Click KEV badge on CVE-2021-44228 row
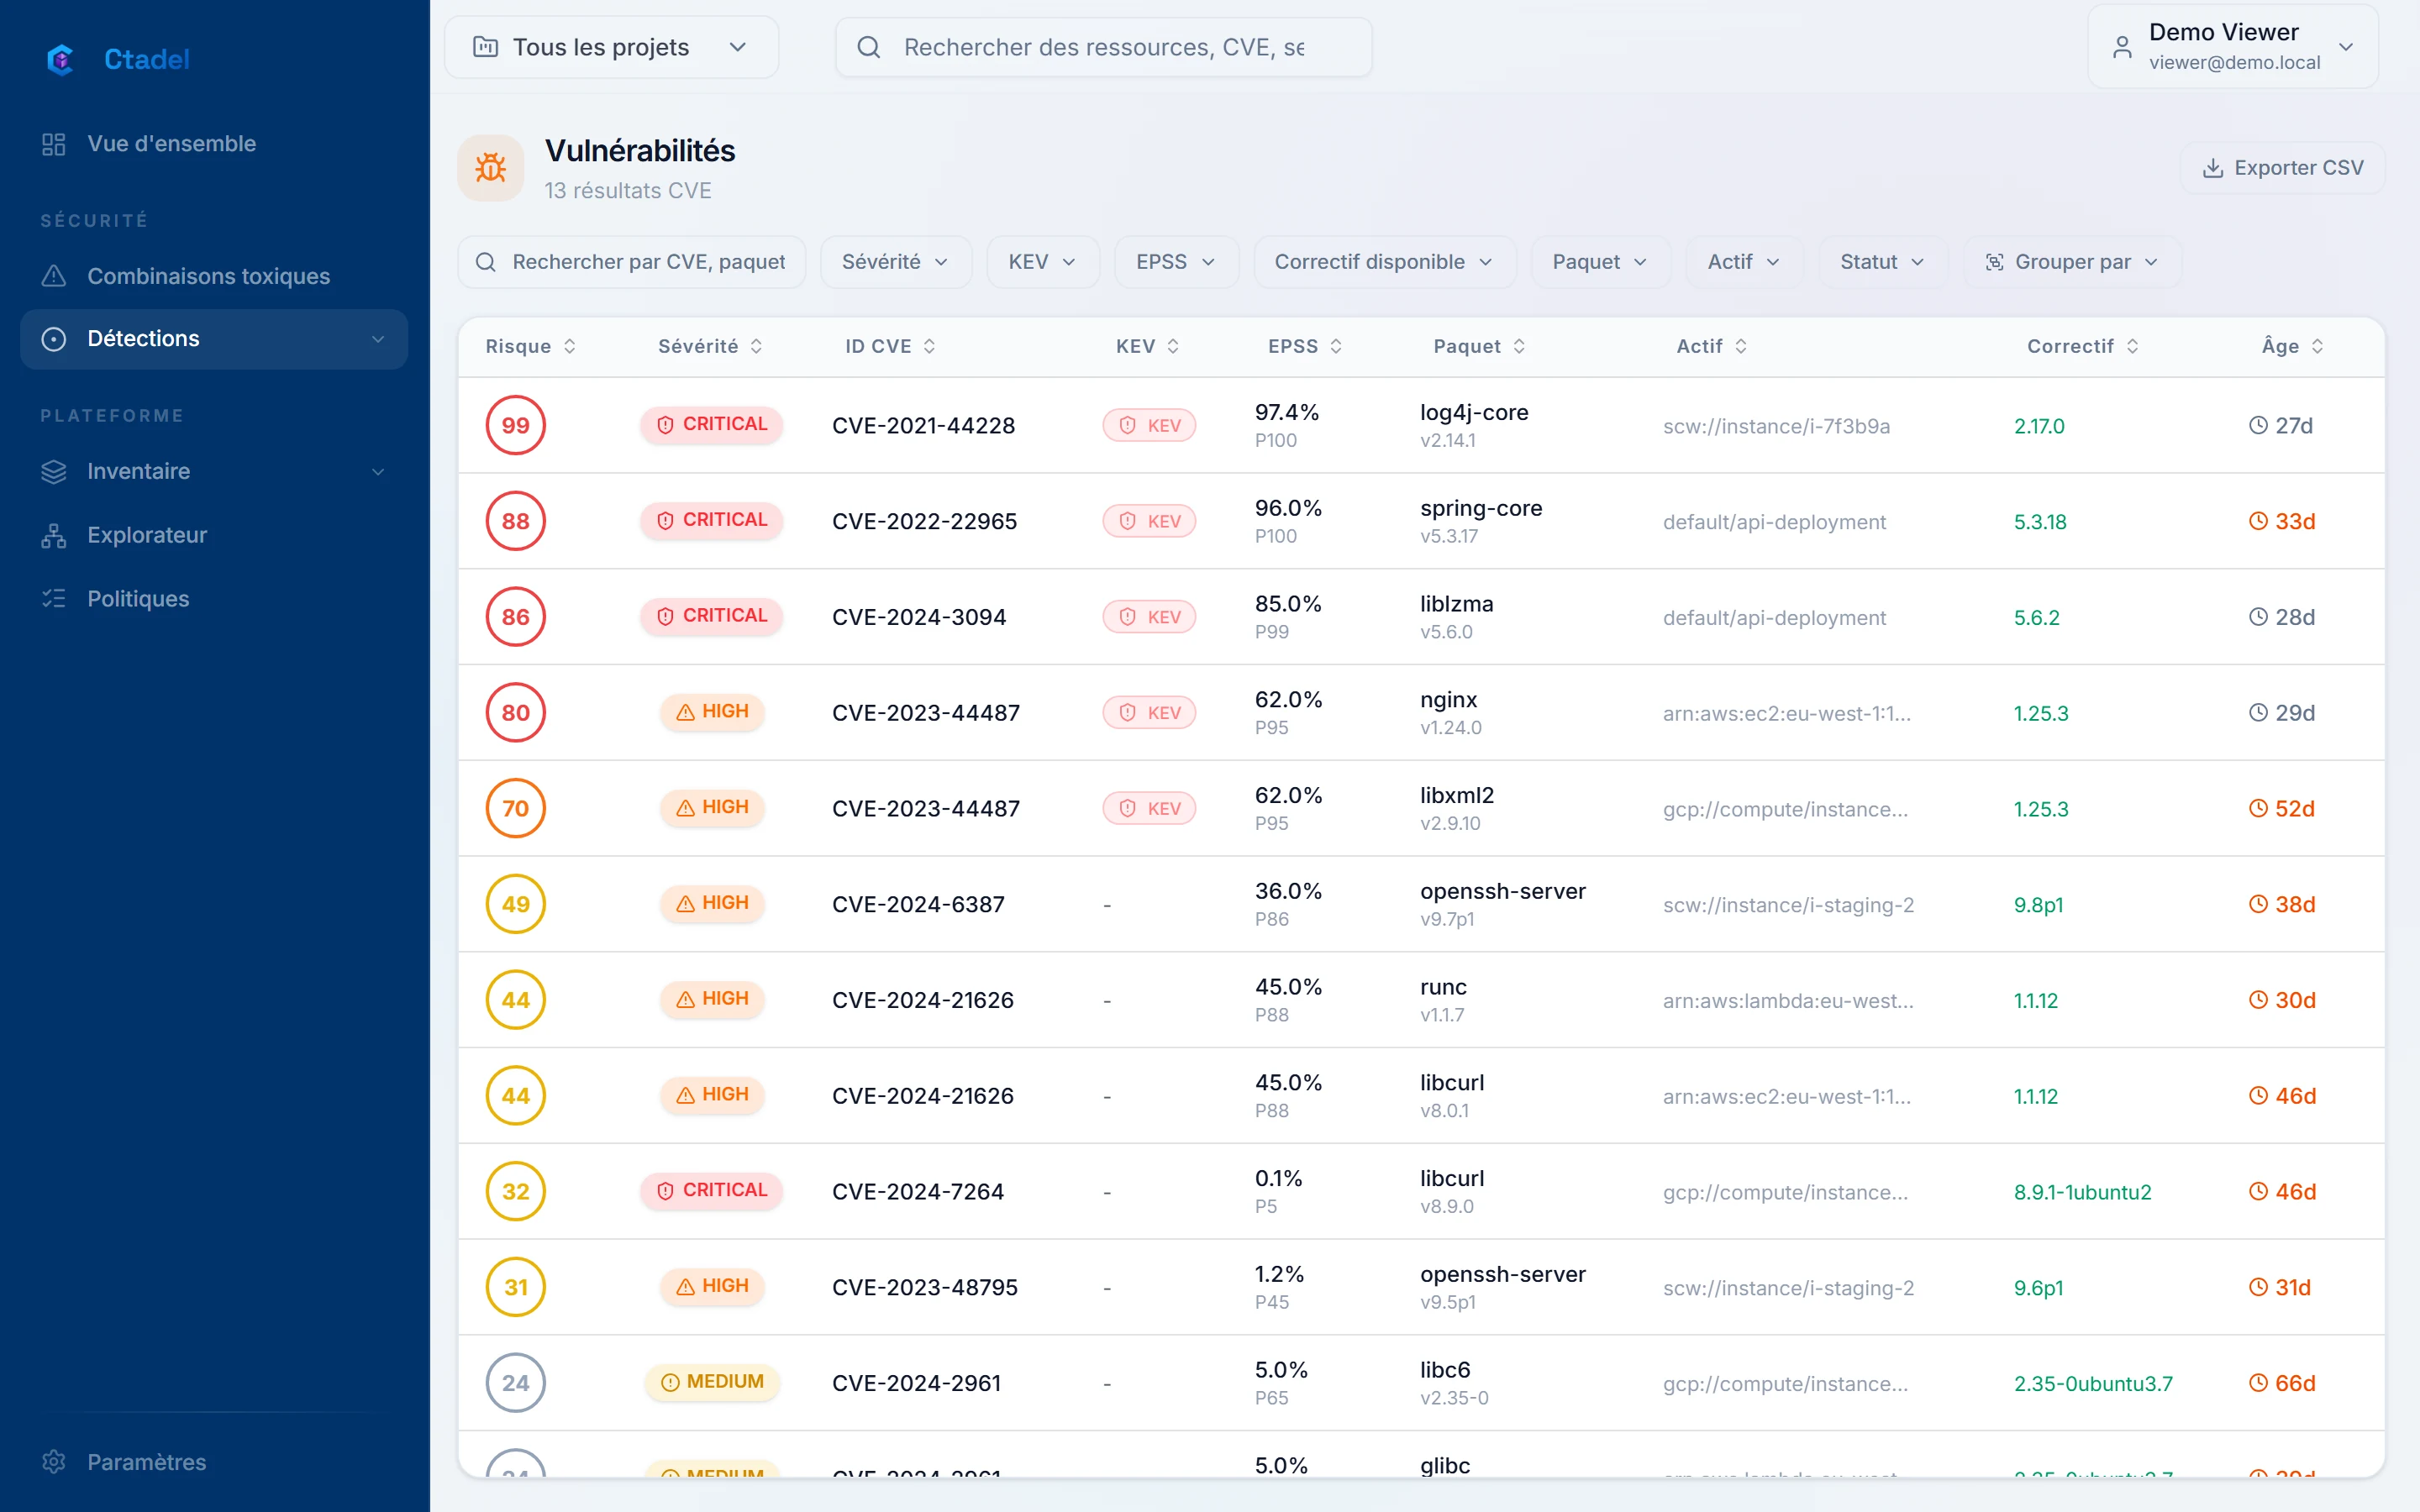 [x=1149, y=425]
